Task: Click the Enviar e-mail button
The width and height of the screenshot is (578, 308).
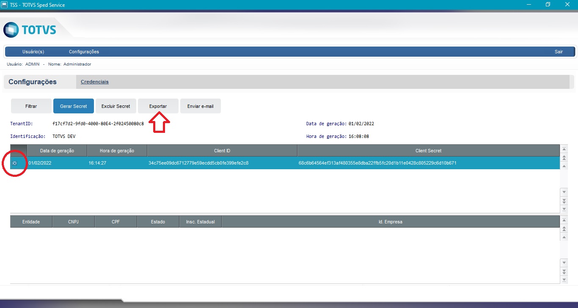Action: (201, 106)
